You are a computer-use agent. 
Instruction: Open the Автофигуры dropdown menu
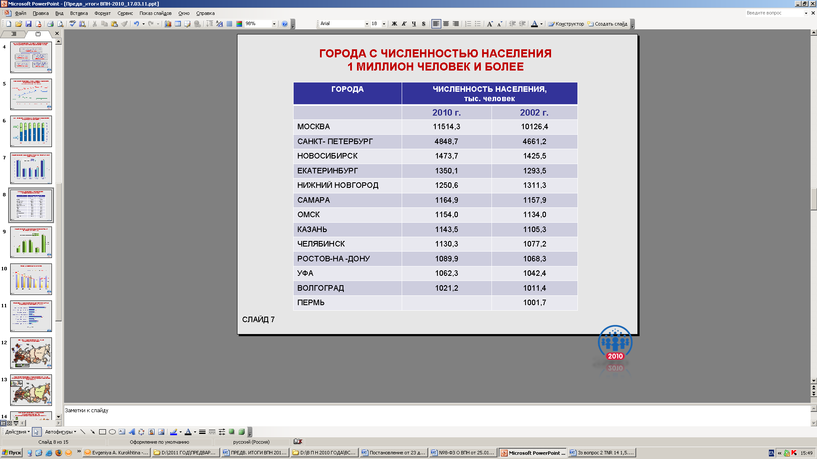(60, 432)
